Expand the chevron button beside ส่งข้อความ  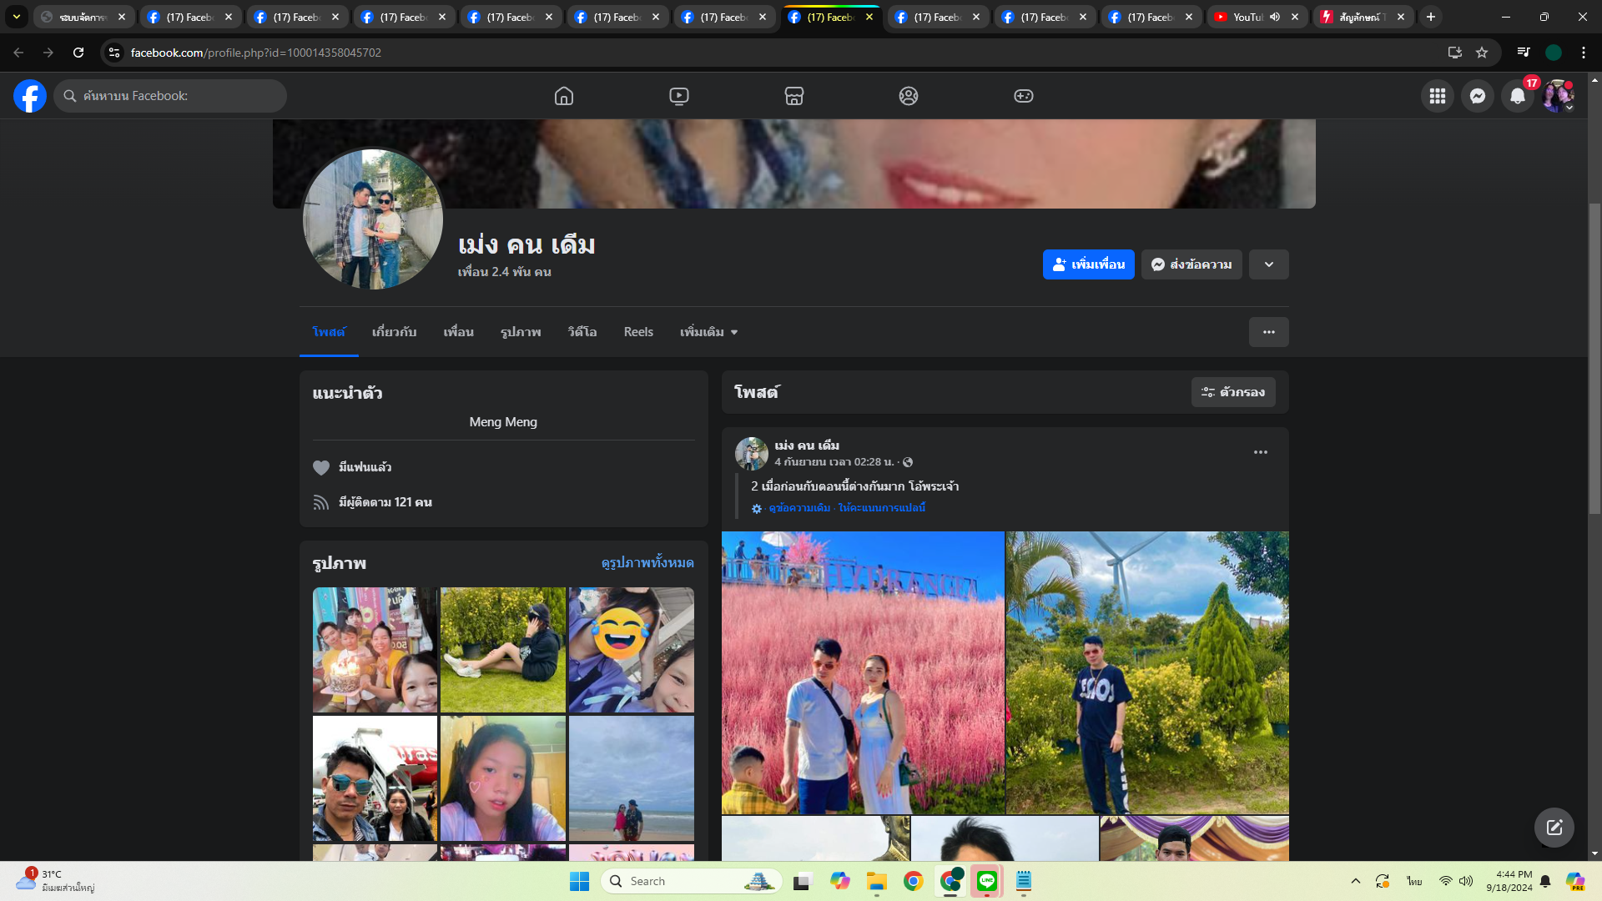coord(1268,264)
